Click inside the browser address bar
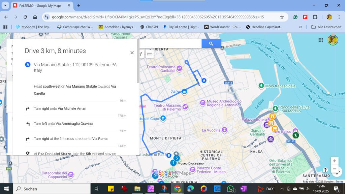The height and width of the screenshot is (194, 345). (135, 17)
